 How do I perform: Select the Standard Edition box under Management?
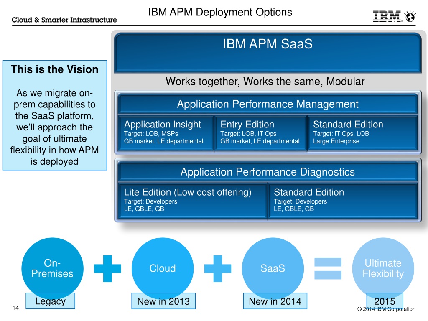tap(363, 132)
